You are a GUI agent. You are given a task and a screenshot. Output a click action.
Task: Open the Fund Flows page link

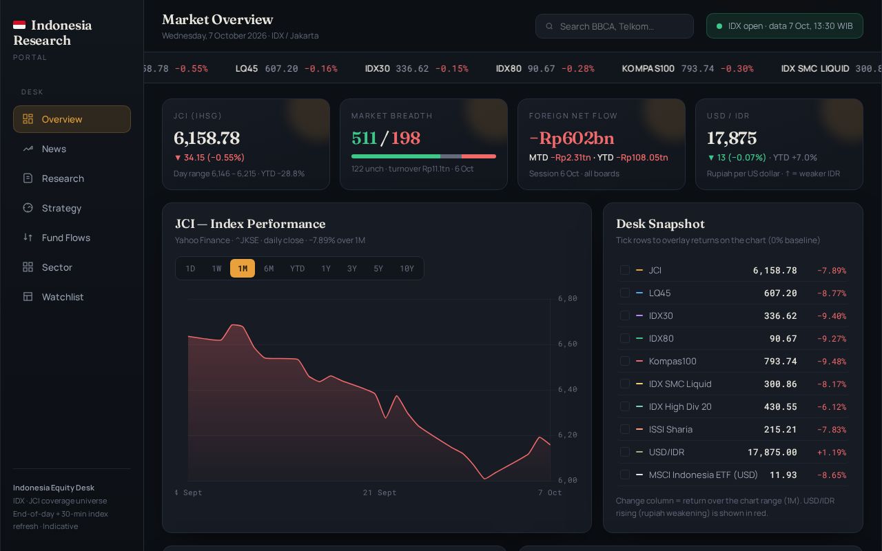(x=72, y=238)
